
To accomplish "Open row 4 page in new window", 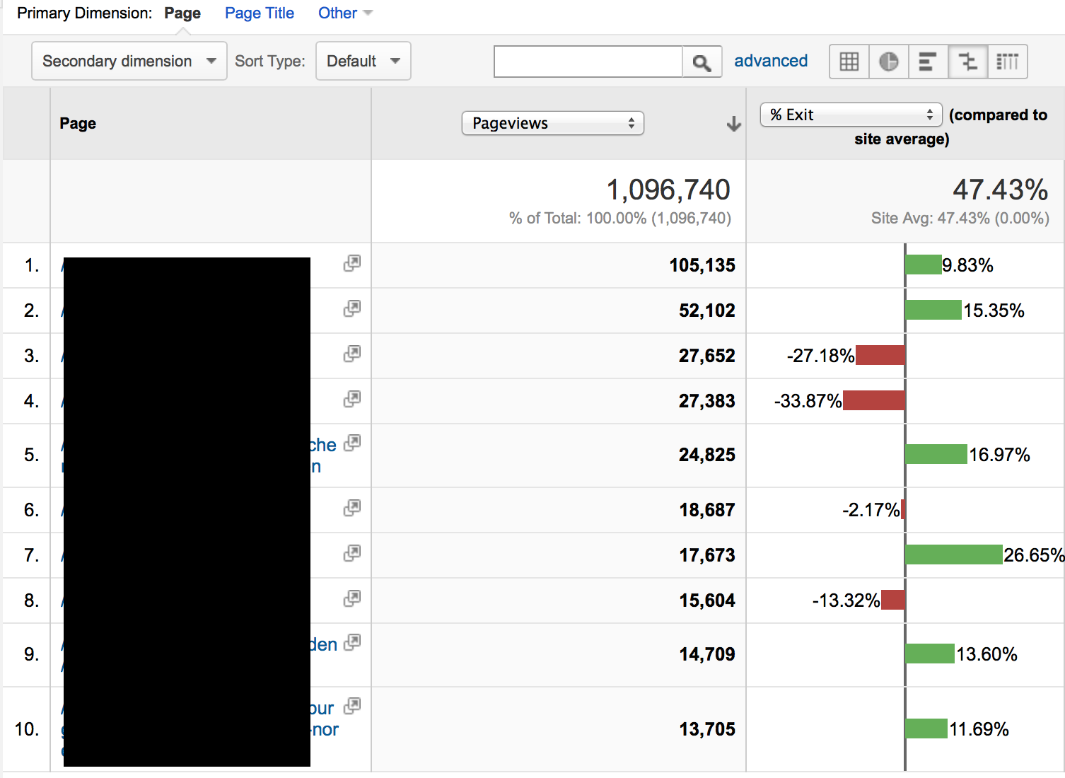I will pyautogui.click(x=352, y=399).
